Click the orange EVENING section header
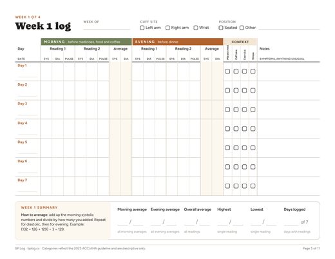 [x=178, y=42]
